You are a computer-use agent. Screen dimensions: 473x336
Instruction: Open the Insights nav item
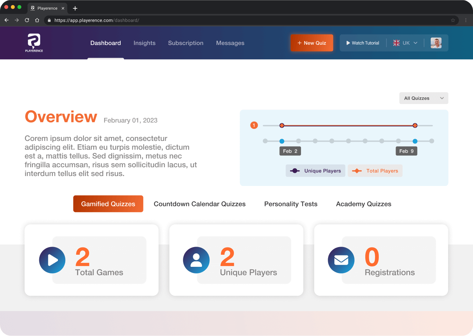(x=144, y=43)
